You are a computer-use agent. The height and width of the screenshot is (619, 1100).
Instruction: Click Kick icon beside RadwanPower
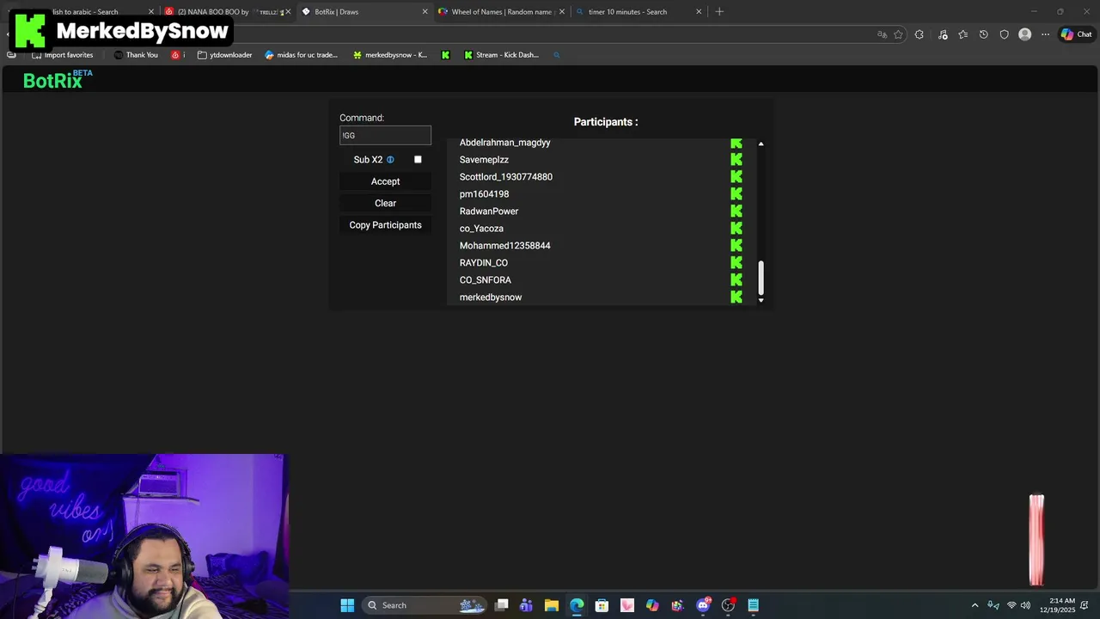736,211
